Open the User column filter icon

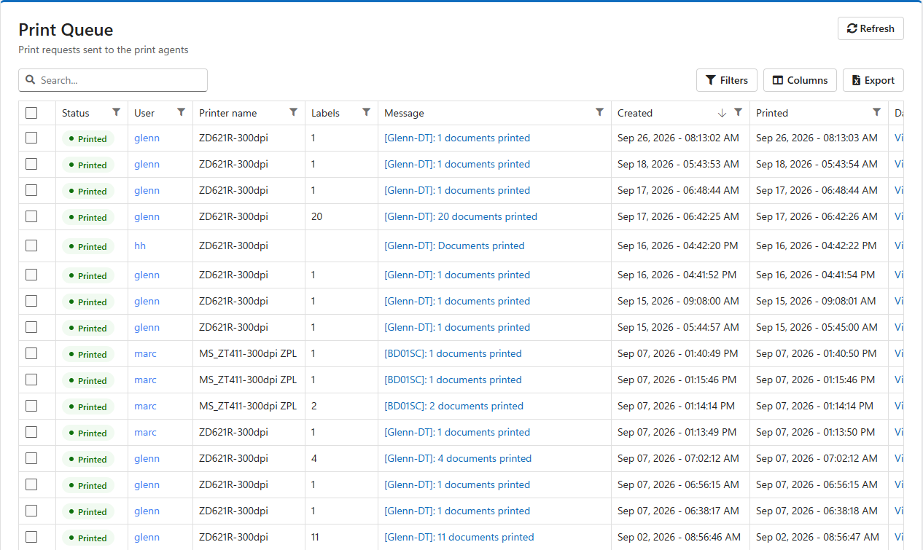pyautogui.click(x=181, y=112)
